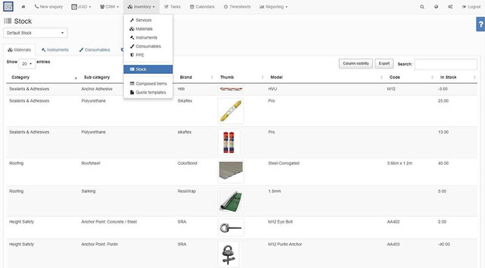Viewport: 485px width, 268px height.
Task: Expand the JGID dropdown menu
Action: coord(81,7)
